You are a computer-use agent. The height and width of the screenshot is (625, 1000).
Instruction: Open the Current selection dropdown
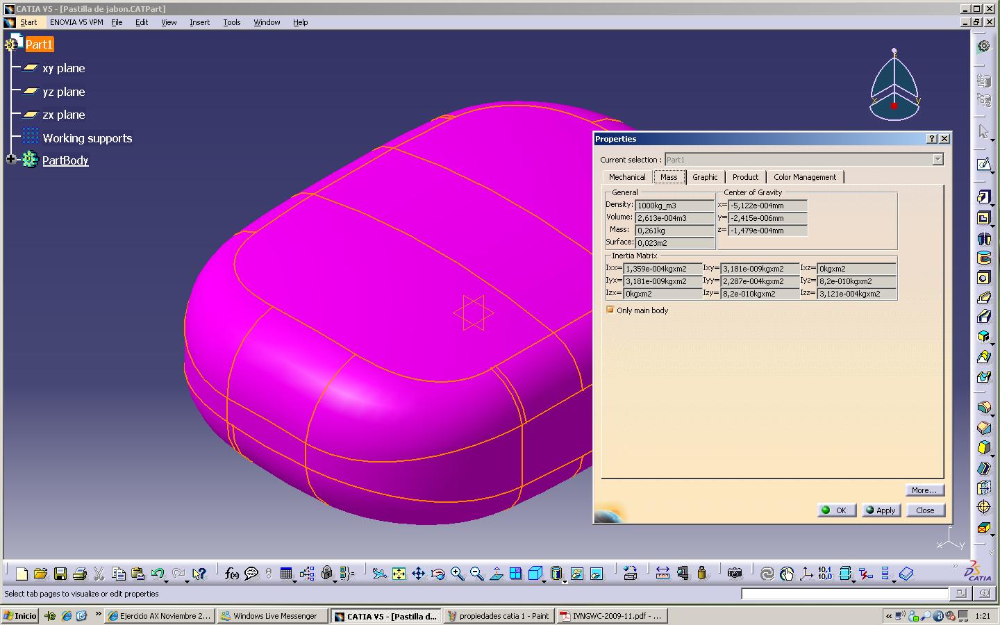(937, 160)
